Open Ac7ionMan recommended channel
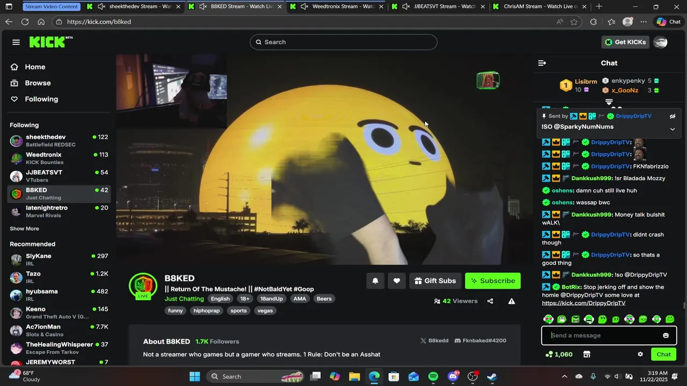The height and width of the screenshot is (386, 687). pos(59,330)
